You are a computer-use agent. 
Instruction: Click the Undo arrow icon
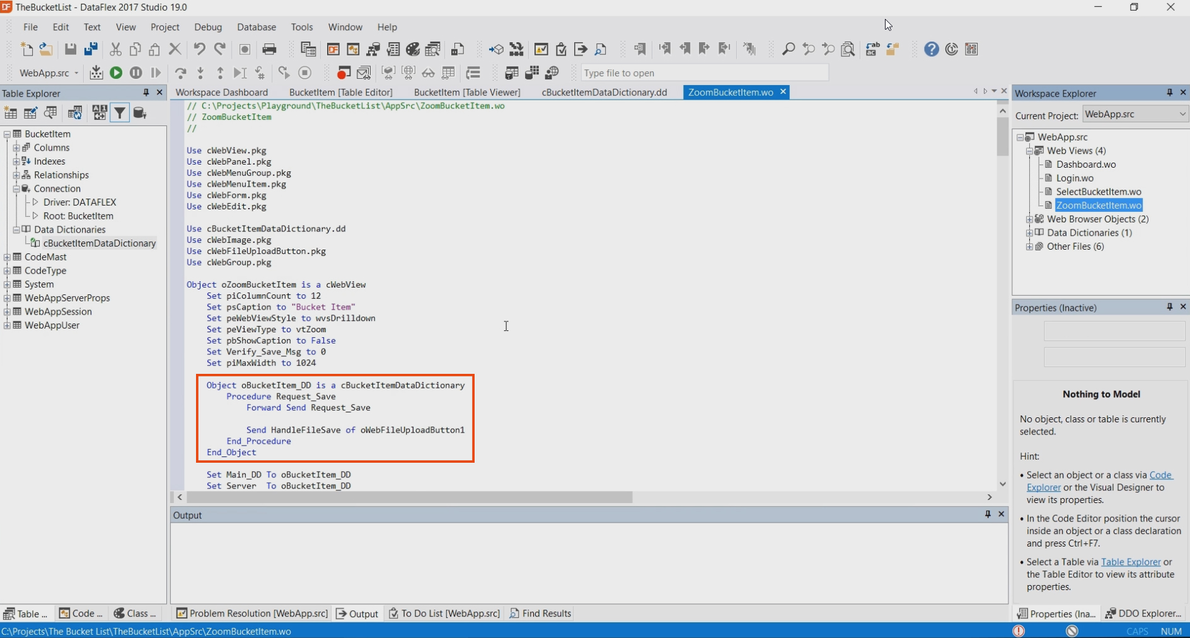[x=199, y=49]
